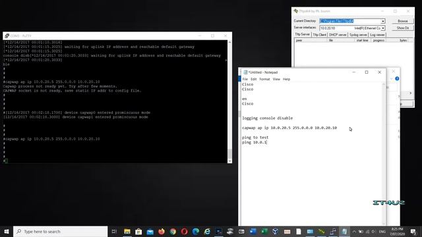Launch Opera from the taskbar
Image resolution: width=422 pixels, height=237 pixels.
tap(184, 231)
